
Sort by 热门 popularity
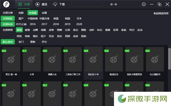(x=21, y=42)
